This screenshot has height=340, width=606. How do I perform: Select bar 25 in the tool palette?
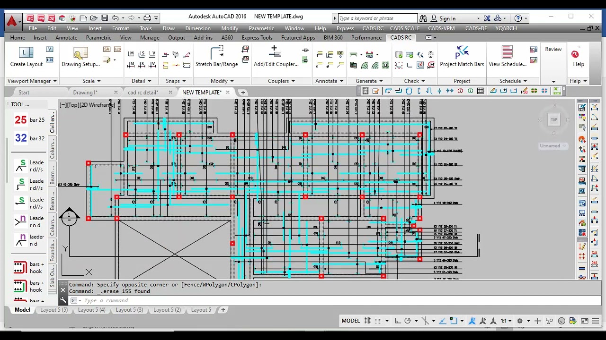tap(29, 120)
